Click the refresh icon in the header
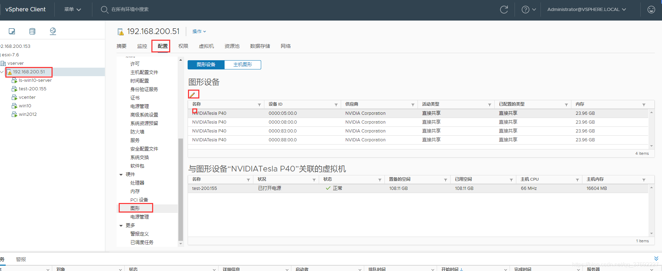The image size is (662, 271). tap(504, 10)
